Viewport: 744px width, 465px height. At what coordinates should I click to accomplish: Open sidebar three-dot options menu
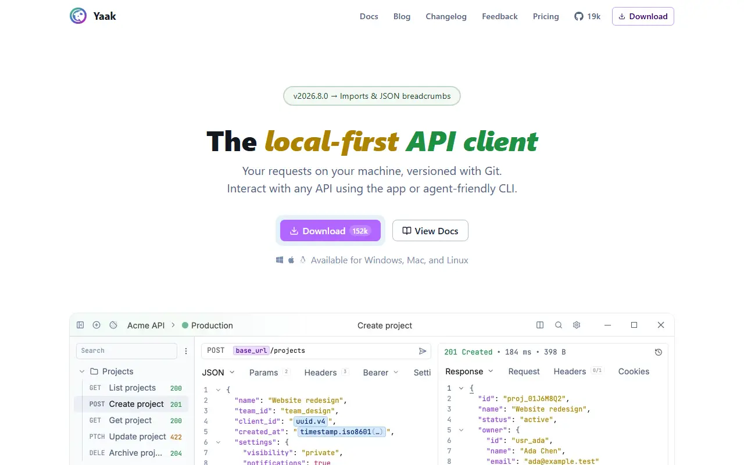[186, 351]
